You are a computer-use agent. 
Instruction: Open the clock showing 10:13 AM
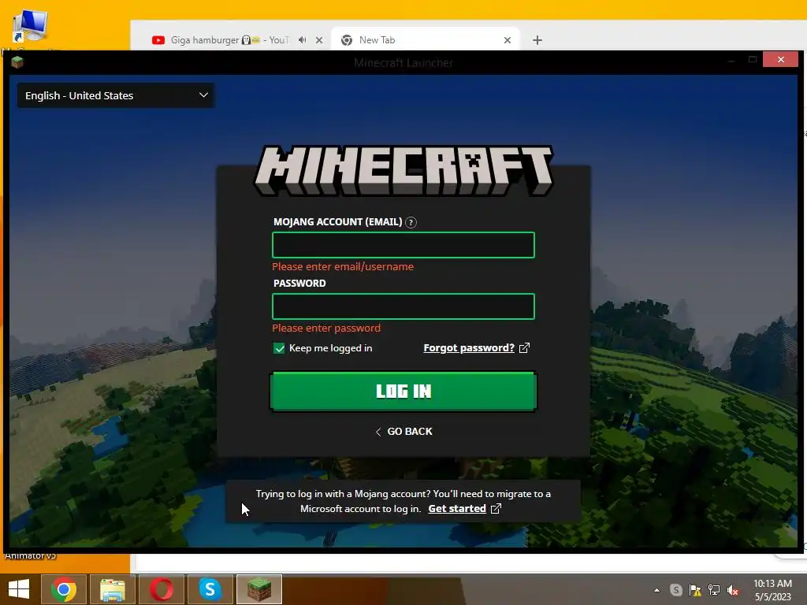click(772, 590)
